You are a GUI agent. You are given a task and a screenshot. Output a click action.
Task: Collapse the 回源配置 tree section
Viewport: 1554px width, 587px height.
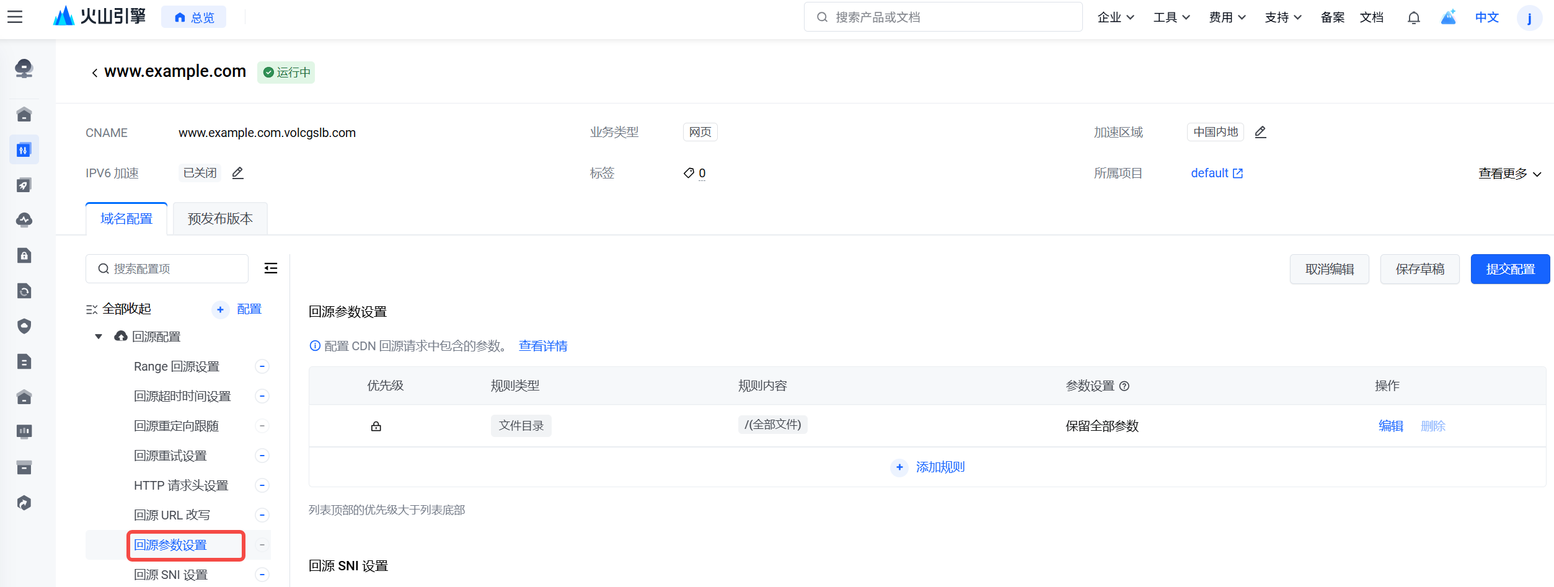tap(99, 337)
